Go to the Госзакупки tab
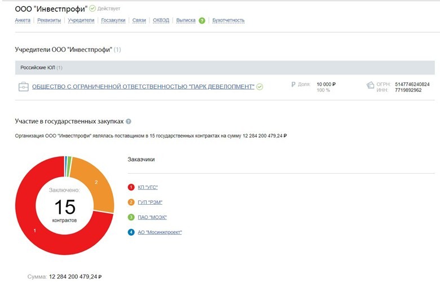The image size is (440, 282). pos(113,20)
